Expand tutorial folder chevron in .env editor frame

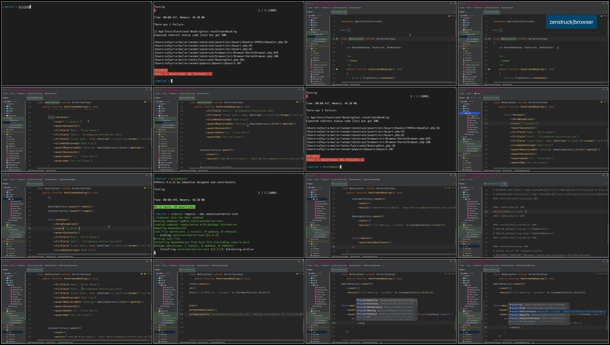coord(461,239)
